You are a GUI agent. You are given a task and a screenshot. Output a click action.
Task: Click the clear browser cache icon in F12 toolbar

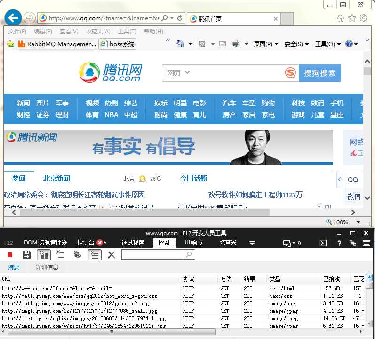[60, 254]
